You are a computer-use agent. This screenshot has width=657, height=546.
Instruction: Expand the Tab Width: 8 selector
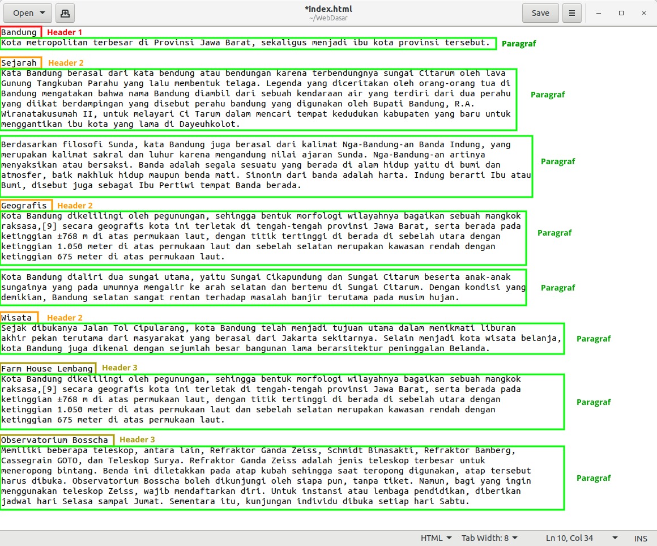pos(489,538)
